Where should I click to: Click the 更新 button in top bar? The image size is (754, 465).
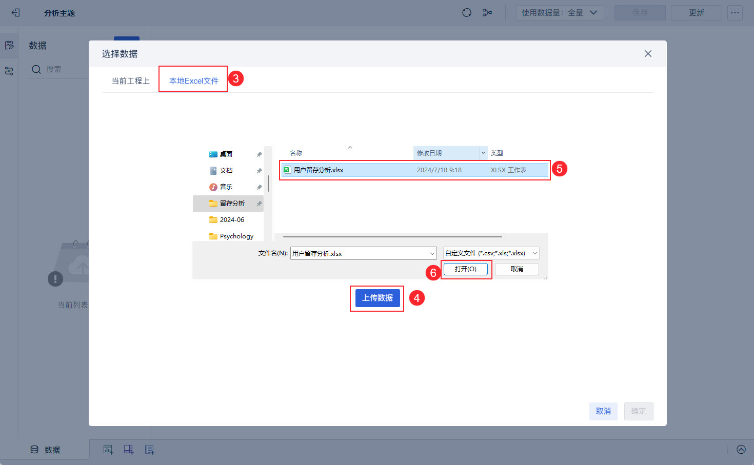(x=697, y=13)
